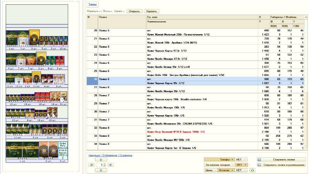Click the navigate down arrow button
Viewport: 311px width, 174px height.
tap(101, 170)
